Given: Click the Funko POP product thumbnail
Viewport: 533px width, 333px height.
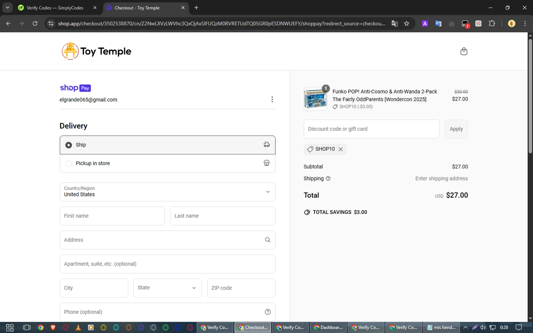Looking at the screenshot, I should (315, 99).
